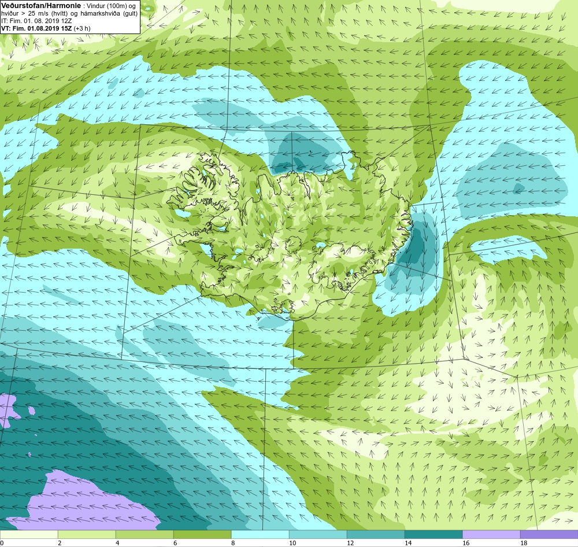Click the "0" scale label
The height and width of the screenshot is (547, 578).
coord(2,543)
